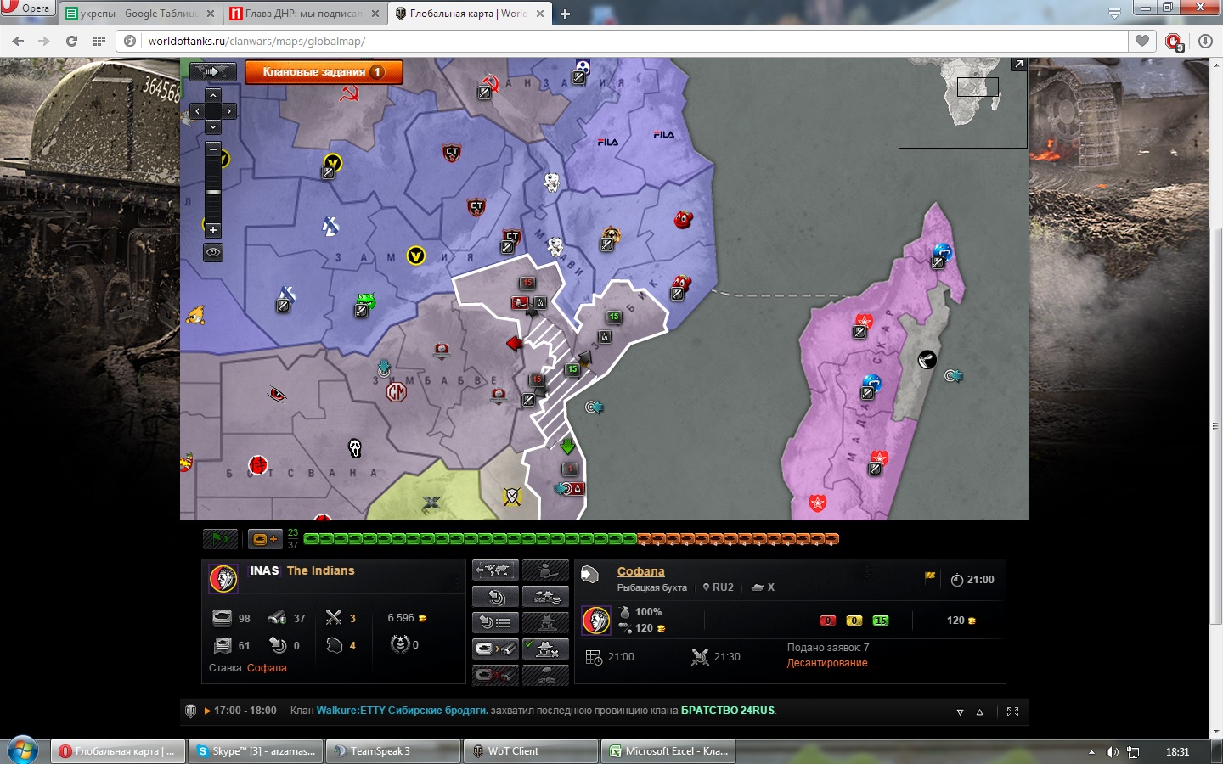The height and width of the screenshot is (764, 1223).
Task: Pan the map up with arrow
Action: click(213, 95)
